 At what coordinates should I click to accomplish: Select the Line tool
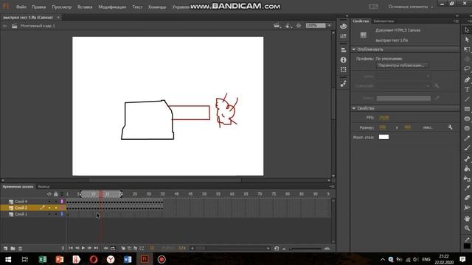click(467, 99)
